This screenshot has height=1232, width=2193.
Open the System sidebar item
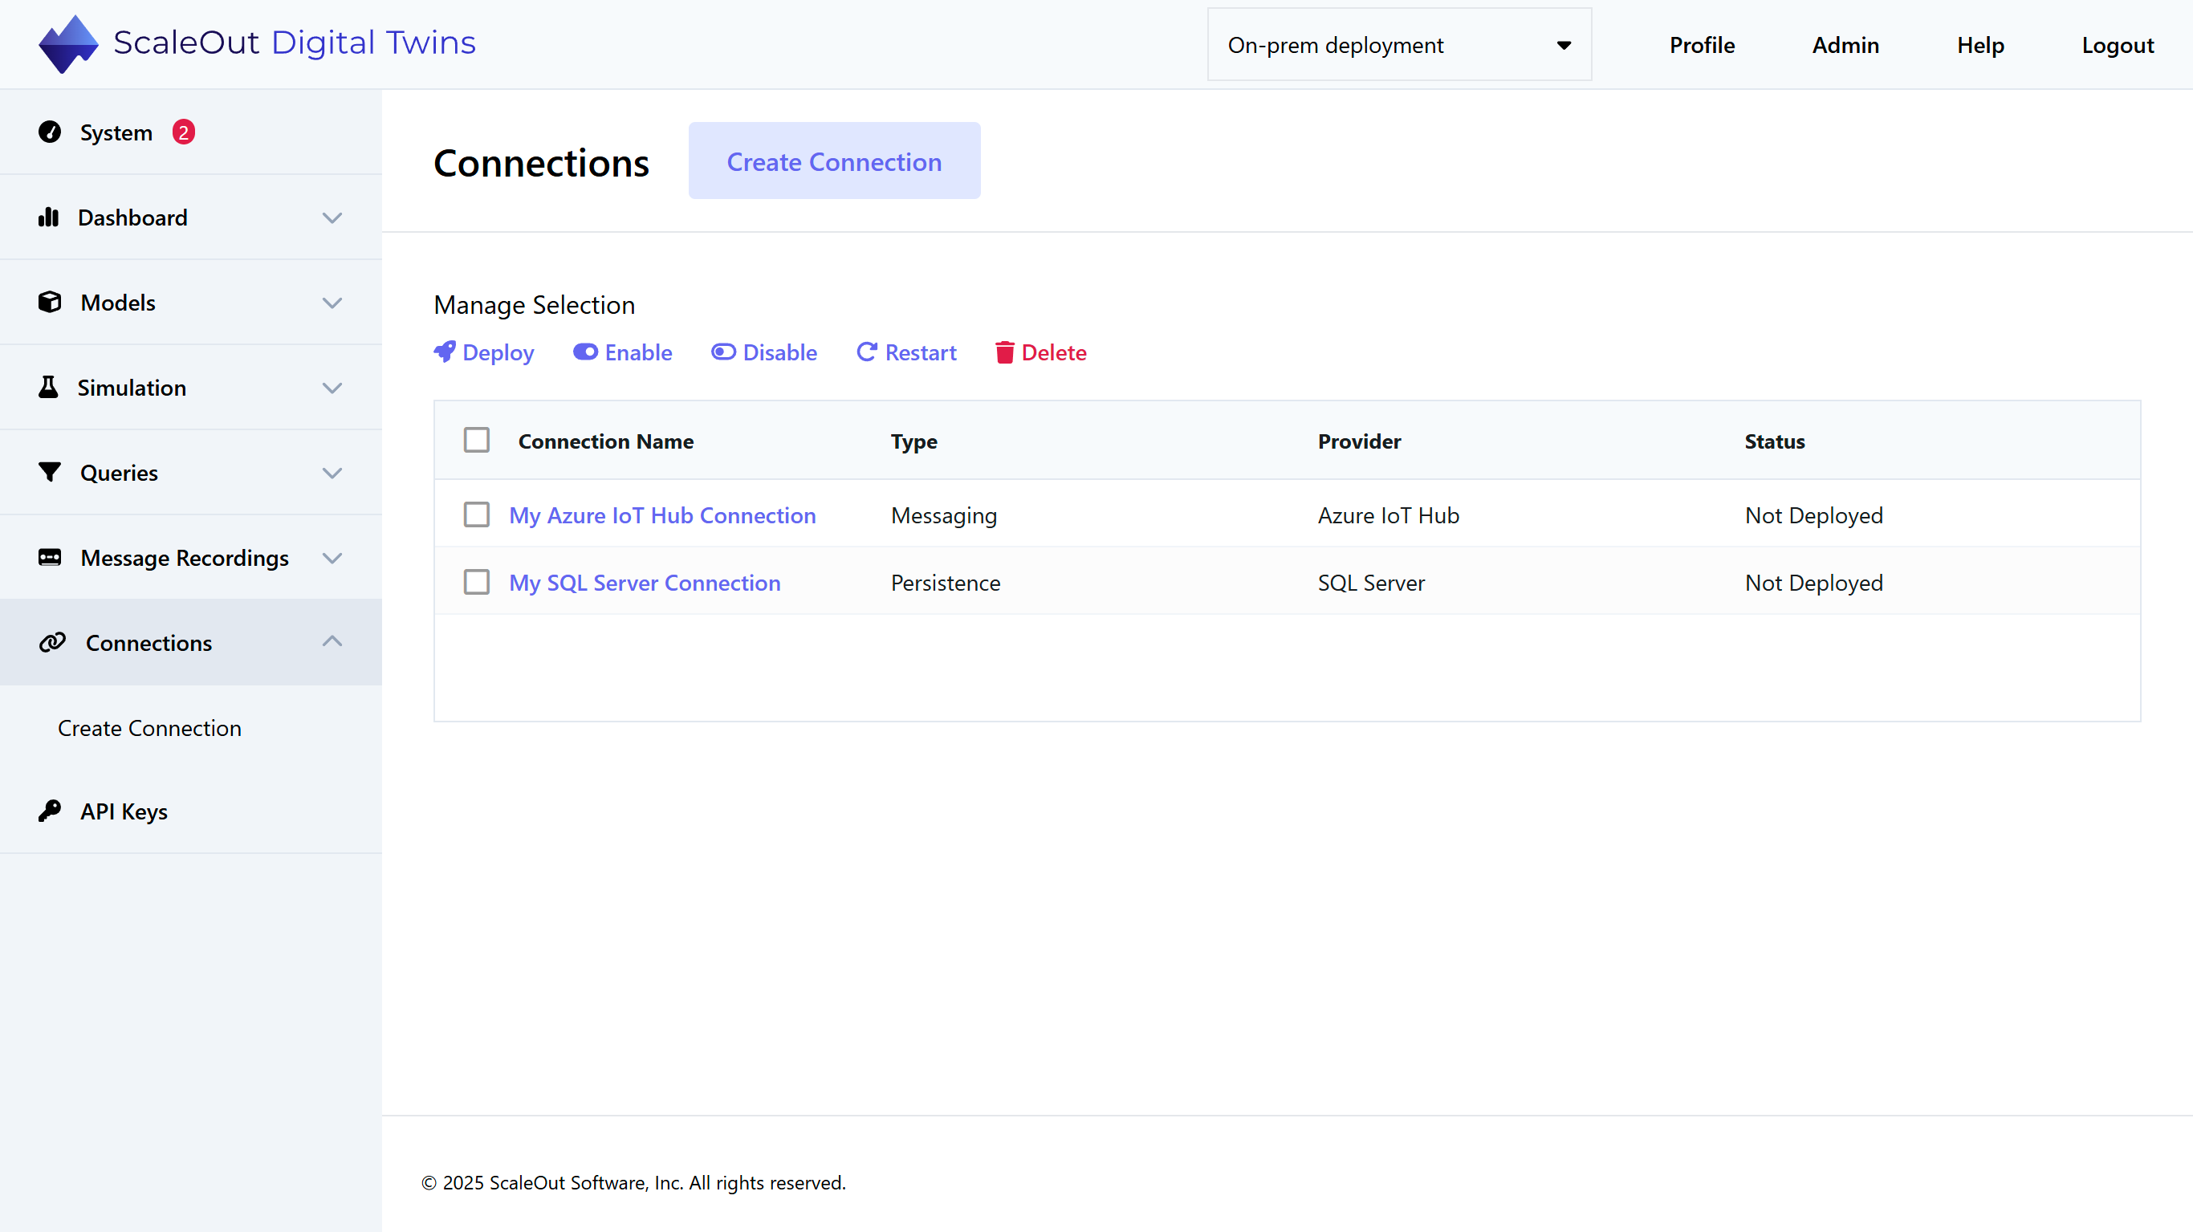coord(191,132)
